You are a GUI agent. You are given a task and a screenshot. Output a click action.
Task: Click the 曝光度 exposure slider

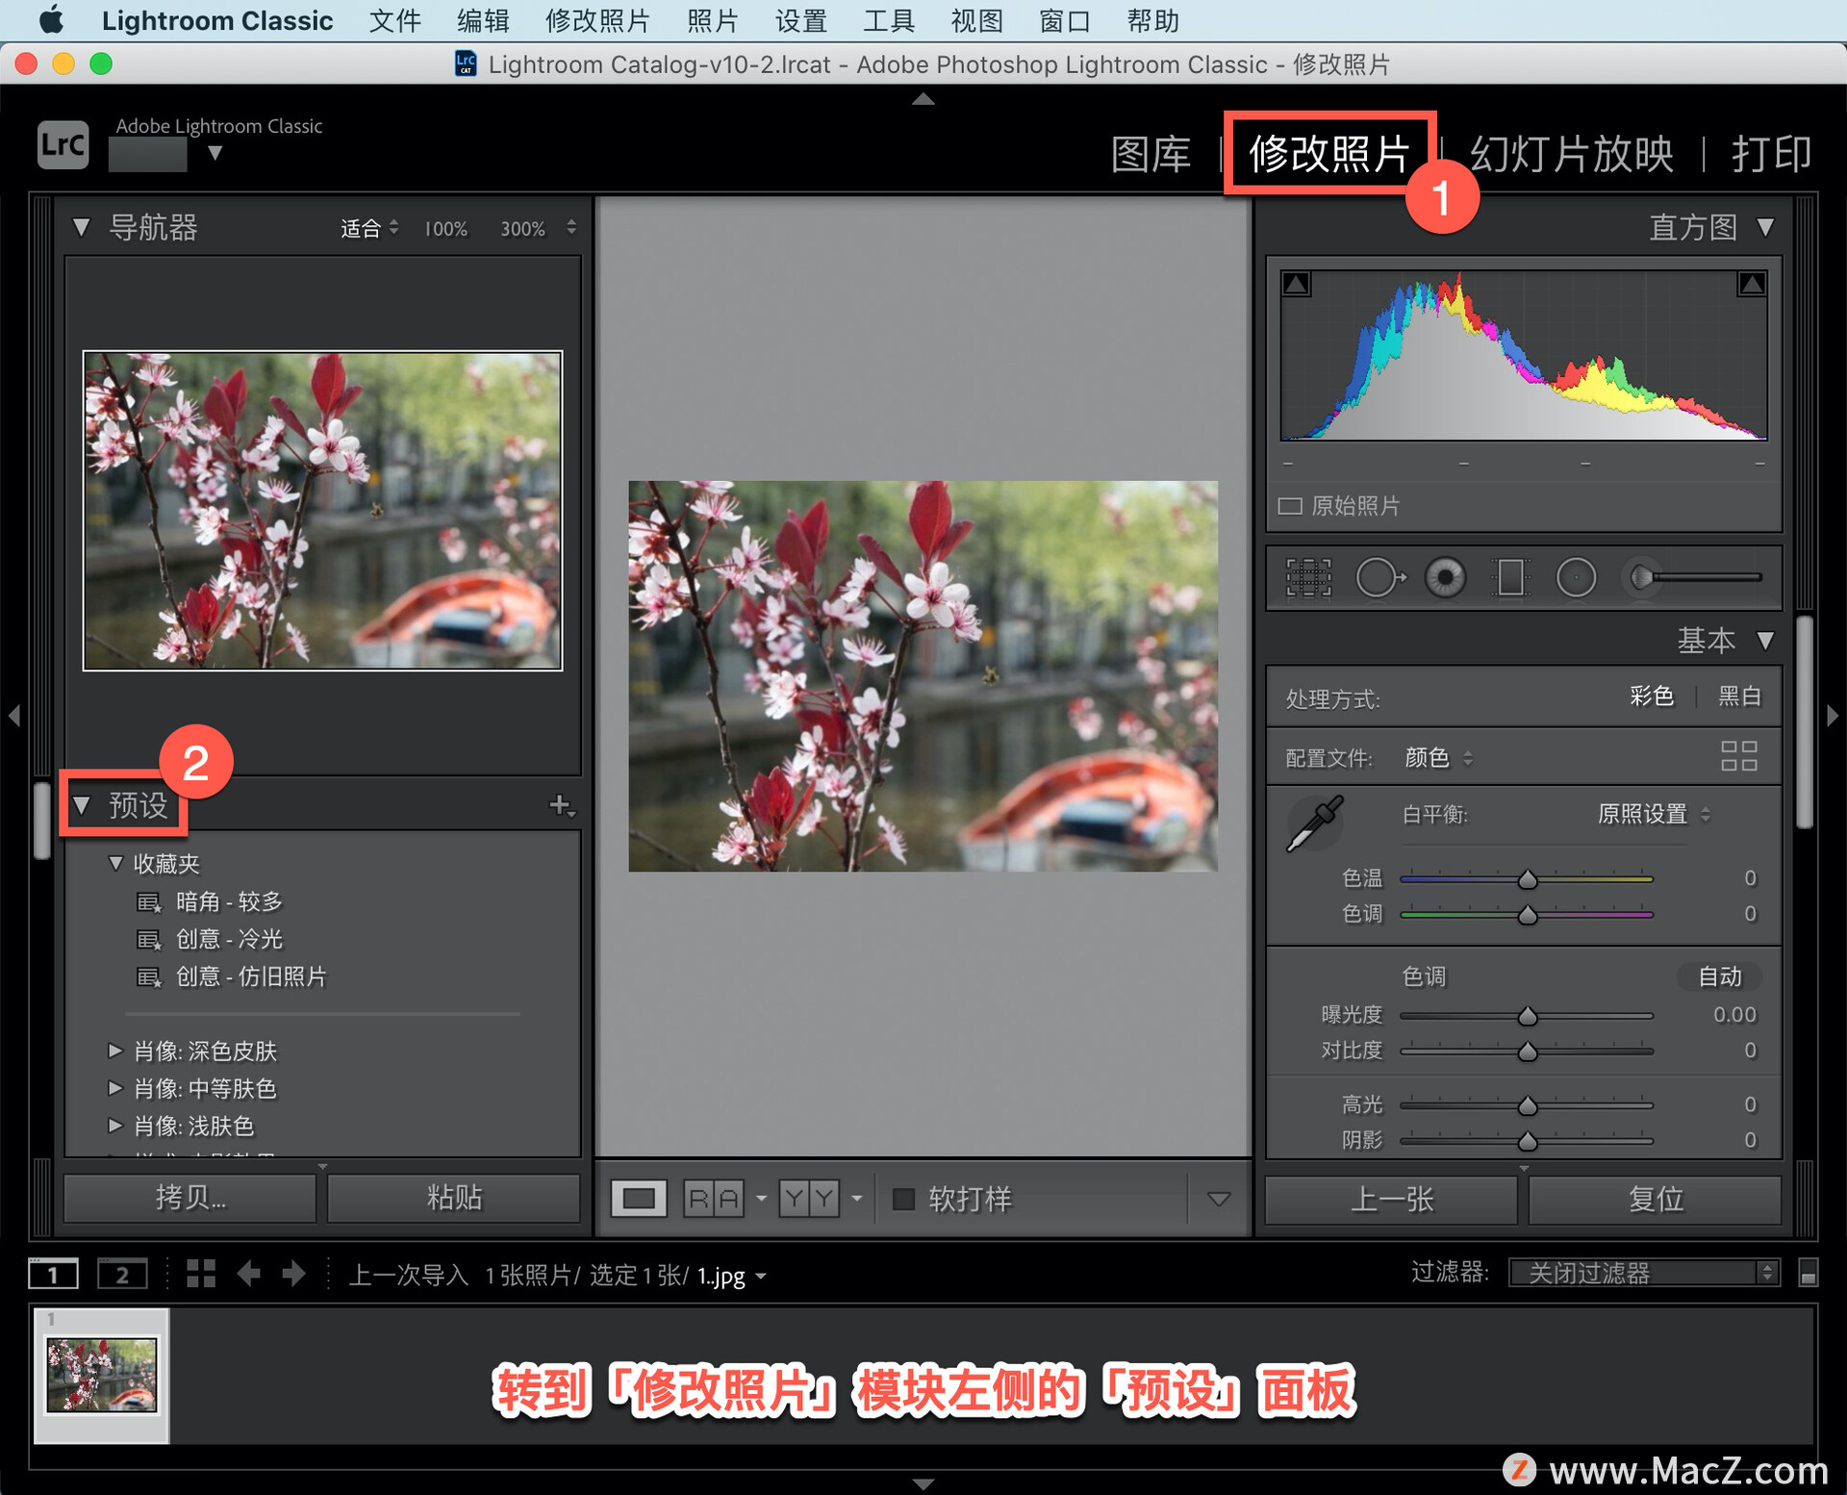(1527, 1015)
